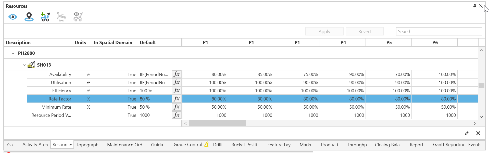The image size is (489, 153).
Task: Open the Reporti... tab
Action: (419, 145)
